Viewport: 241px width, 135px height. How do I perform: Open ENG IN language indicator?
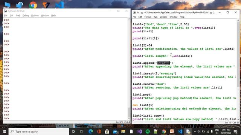click(x=217, y=132)
